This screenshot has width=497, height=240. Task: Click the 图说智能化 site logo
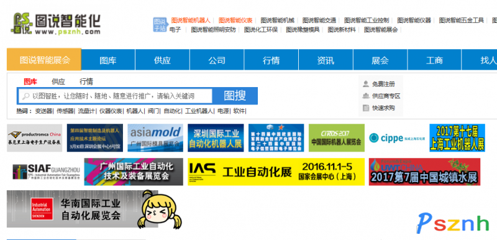pyautogui.click(x=56, y=24)
